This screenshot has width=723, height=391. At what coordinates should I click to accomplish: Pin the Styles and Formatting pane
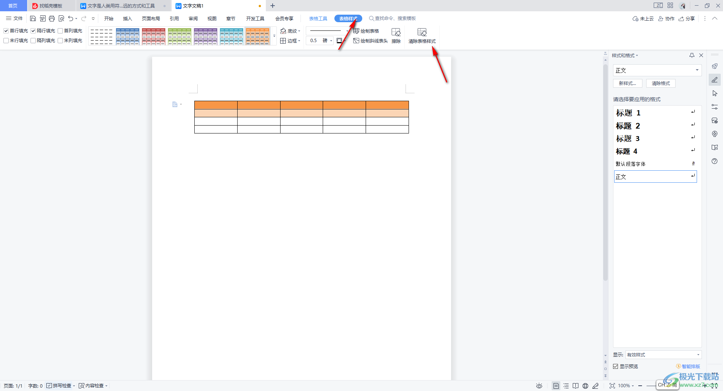point(692,55)
